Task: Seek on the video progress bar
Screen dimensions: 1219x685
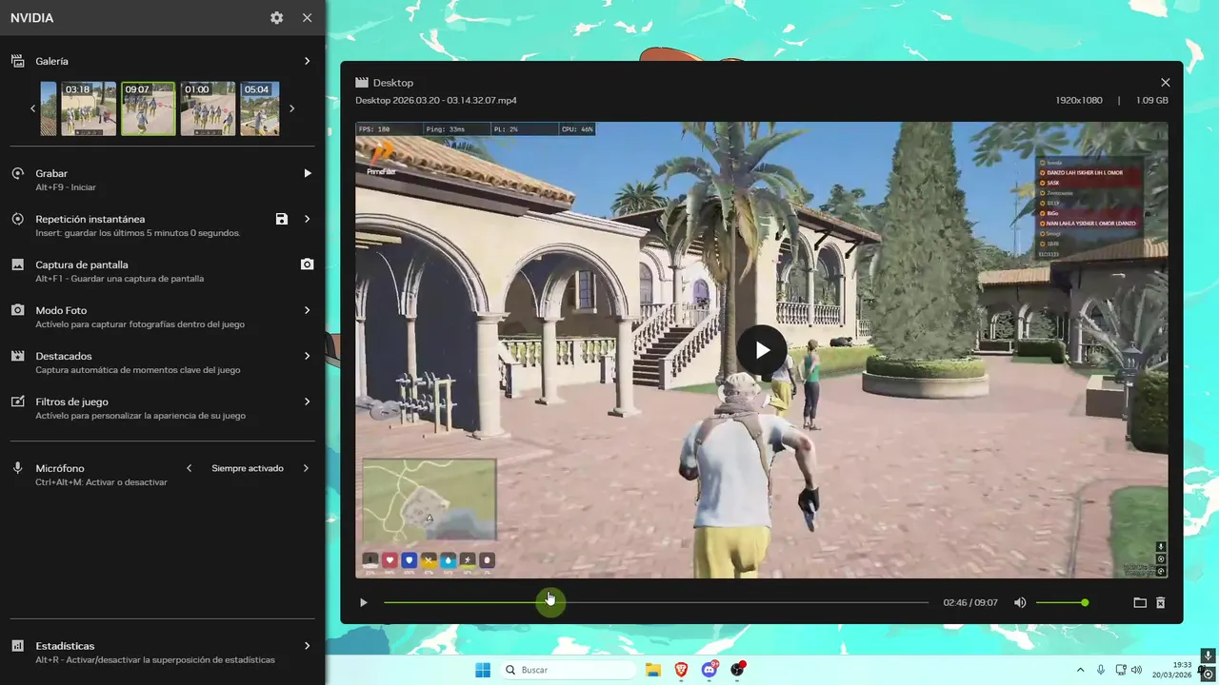Action: click(656, 602)
